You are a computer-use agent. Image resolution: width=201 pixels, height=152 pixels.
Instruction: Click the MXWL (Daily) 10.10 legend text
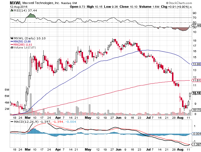30,38
